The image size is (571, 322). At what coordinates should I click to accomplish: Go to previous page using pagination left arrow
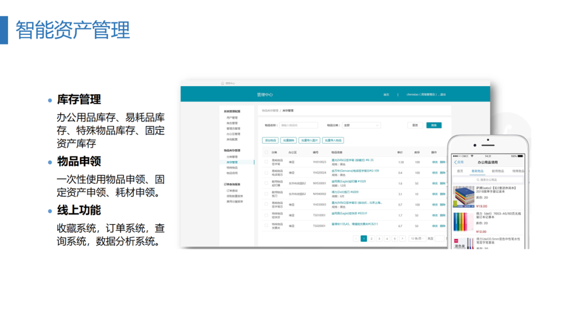356,238
